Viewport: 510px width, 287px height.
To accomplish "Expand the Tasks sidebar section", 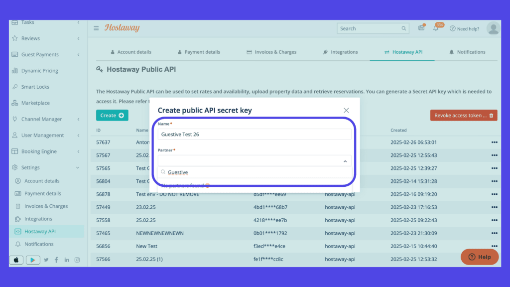I will coord(78,22).
